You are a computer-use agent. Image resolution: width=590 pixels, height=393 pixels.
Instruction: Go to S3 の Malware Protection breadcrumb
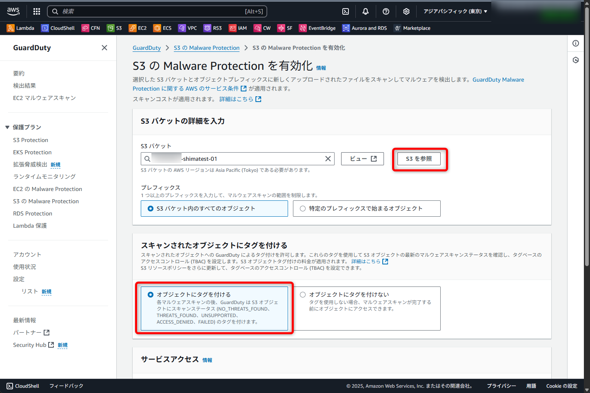[x=206, y=48]
